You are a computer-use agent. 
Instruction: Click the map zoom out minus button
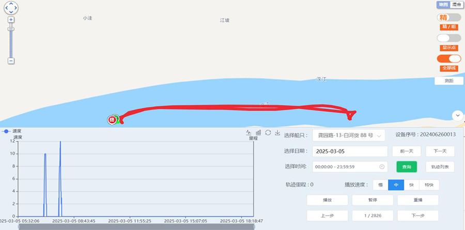coord(11,61)
